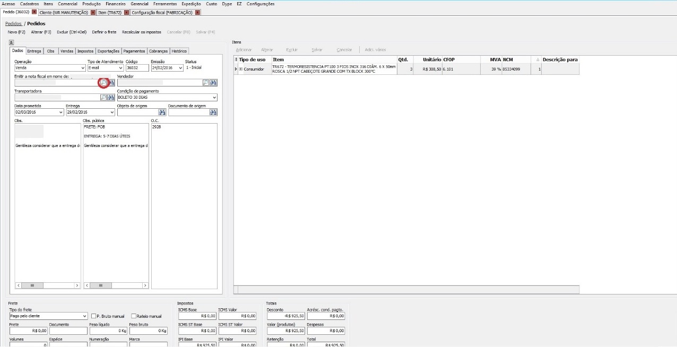Open Condição de pagamento dropdown

(214, 98)
